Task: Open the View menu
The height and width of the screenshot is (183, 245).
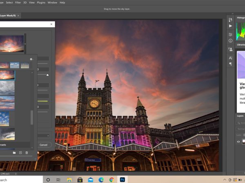Action: pyautogui.click(x=32, y=2)
